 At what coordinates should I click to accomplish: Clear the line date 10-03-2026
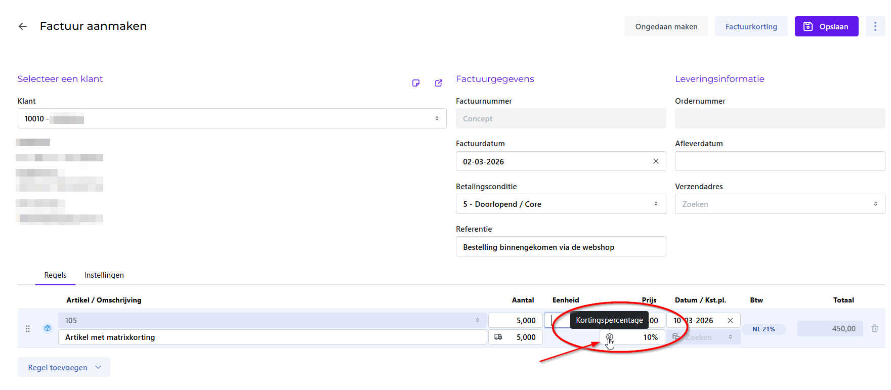point(730,320)
